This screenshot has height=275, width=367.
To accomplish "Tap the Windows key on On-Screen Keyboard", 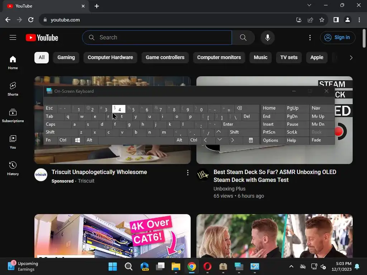I will pos(78,140).
